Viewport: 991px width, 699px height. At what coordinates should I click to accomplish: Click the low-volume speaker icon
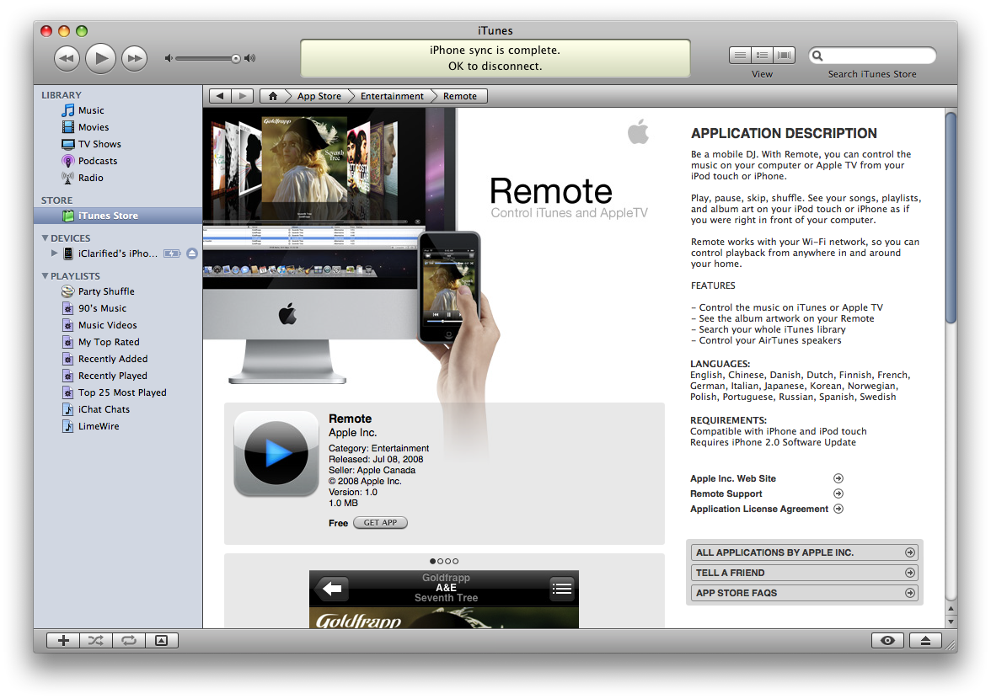point(169,59)
